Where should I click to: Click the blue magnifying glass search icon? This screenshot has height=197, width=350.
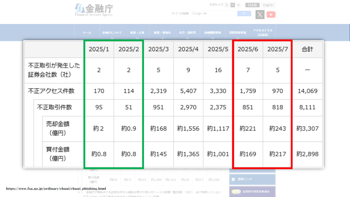point(244,13)
